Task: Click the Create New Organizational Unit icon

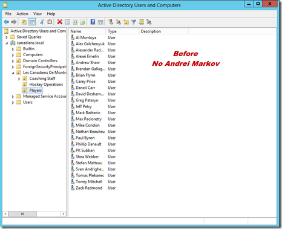Action: tap(126, 22)
